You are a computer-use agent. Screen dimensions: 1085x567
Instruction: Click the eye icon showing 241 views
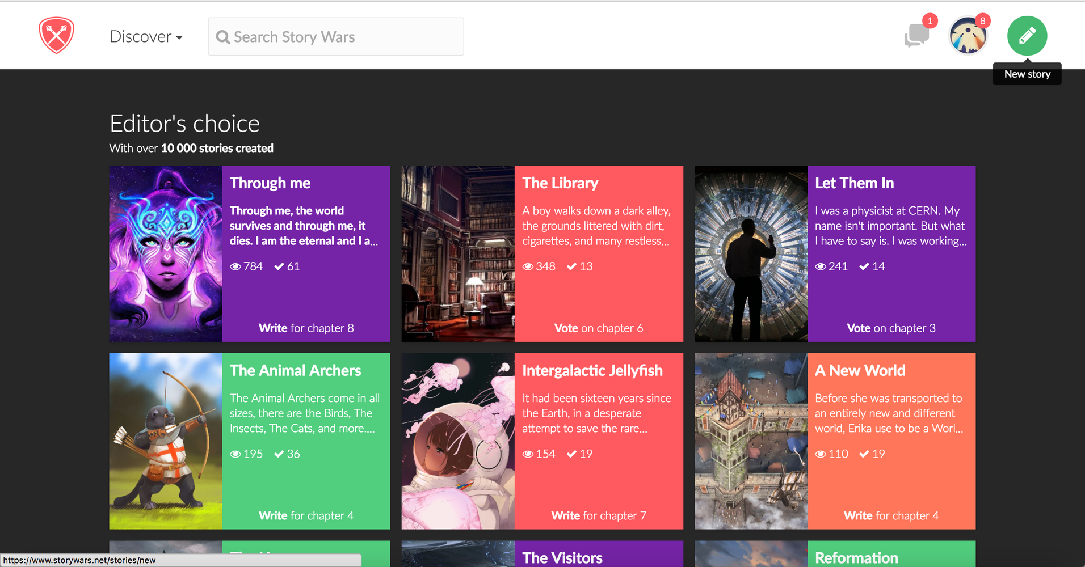(821, 266)
